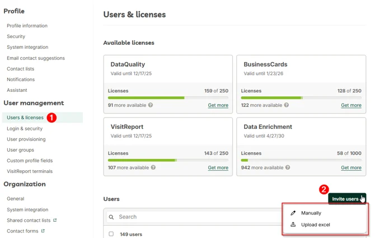Viewport: 375px width, 238px height.
Task: Tick the select-all checkbox beside 149 users
Action: point(111,234)
